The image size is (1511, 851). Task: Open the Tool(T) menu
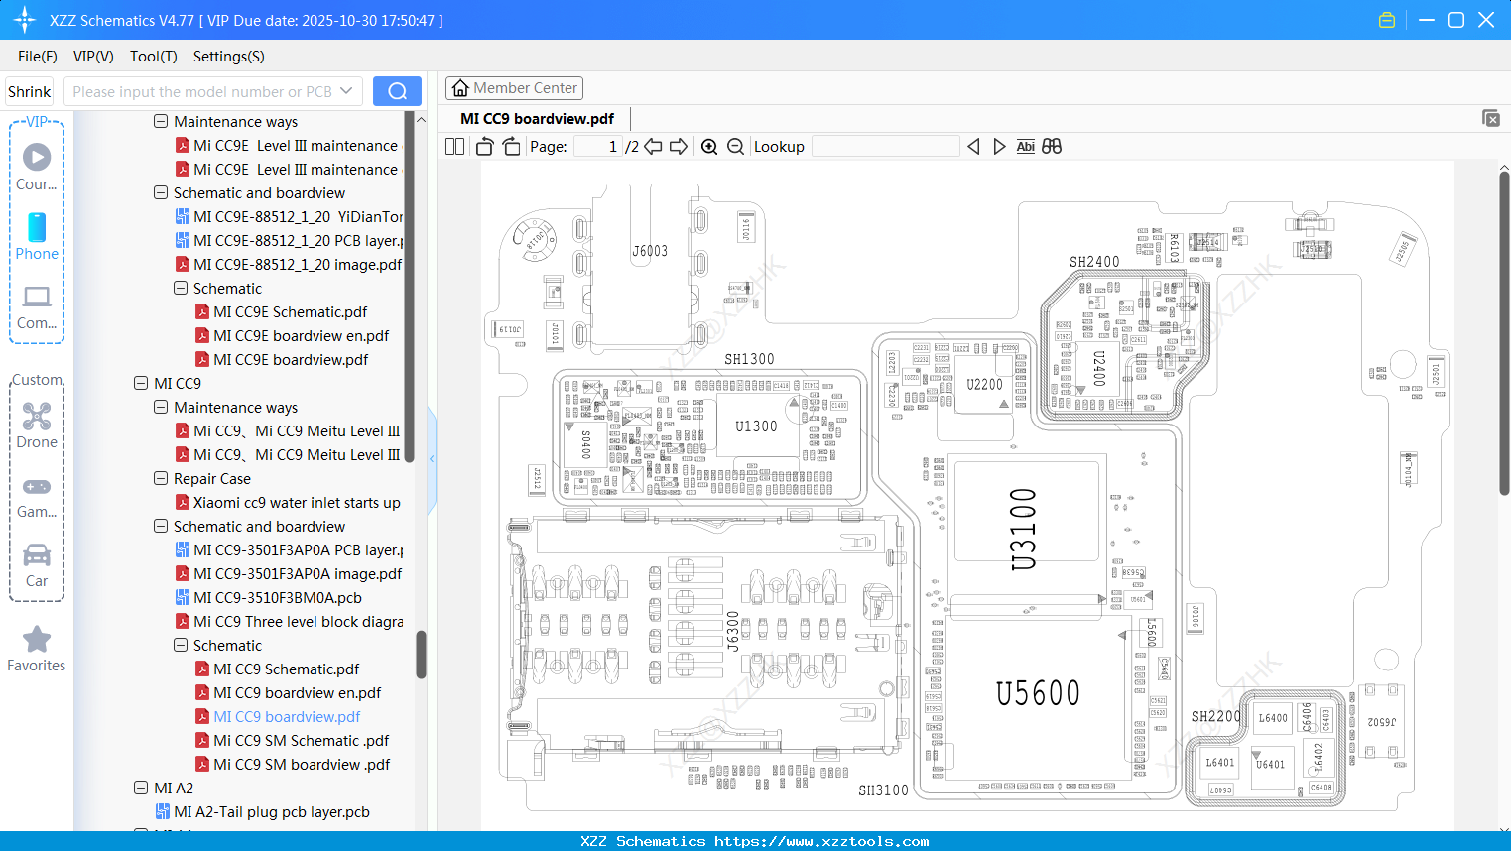pyautogui.click(x=153, y=57)
